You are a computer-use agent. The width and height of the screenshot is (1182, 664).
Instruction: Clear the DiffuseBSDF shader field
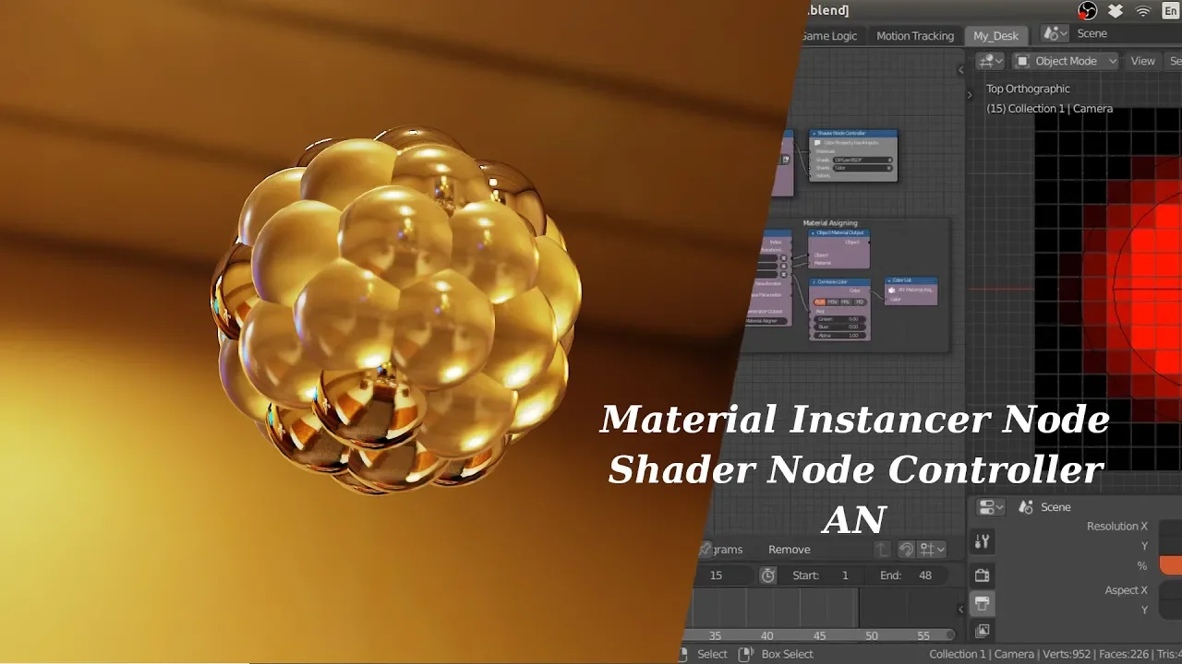tap(890, 160)
